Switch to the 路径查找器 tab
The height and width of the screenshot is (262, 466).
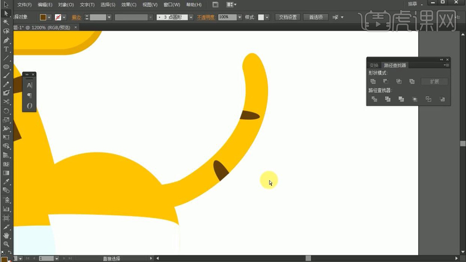(394, 65)
